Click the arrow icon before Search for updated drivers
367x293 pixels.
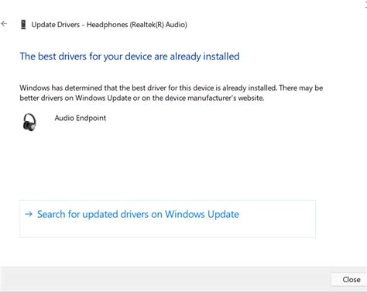point(29,214)
